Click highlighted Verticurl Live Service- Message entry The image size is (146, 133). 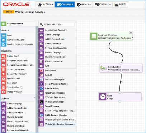tap(57, 124)
